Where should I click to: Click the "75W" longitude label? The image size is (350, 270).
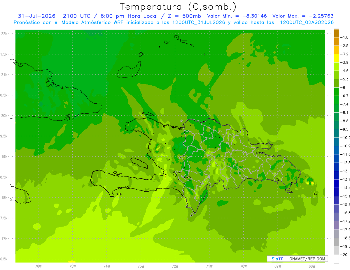(x=73, y=266)
